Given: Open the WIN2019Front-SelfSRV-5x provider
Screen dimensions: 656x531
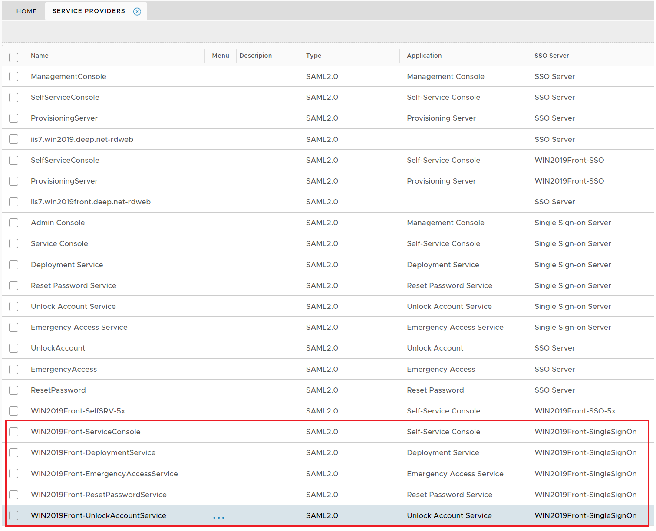Looking at the screenshot, I should click(78, 411).
